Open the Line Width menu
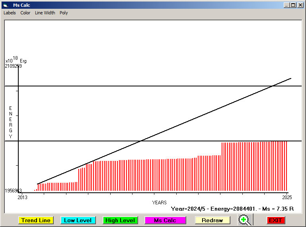 coord(45,13)
